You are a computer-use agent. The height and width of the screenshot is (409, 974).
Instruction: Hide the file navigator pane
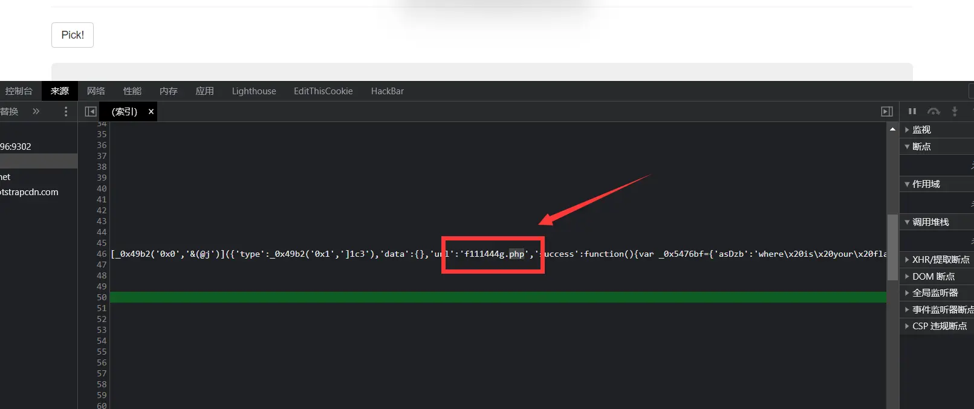[x=91, y=111]
